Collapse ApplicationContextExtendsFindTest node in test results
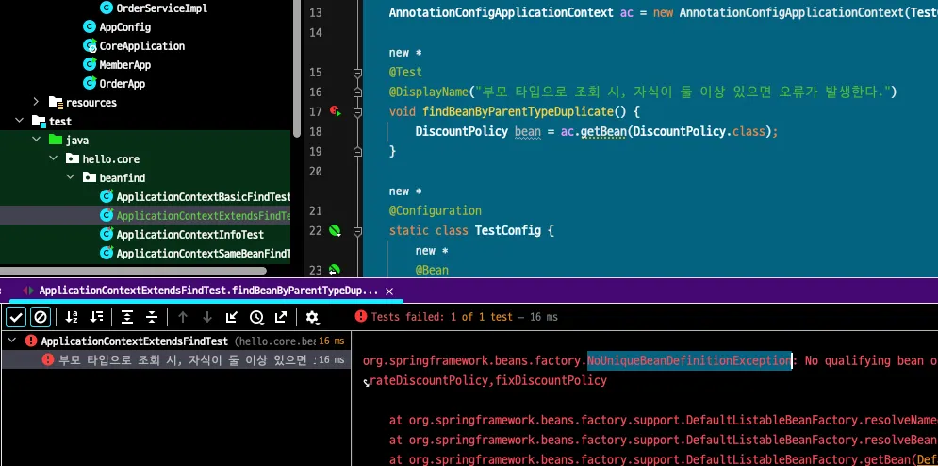The image size is (938, 466). click(11, 341)
